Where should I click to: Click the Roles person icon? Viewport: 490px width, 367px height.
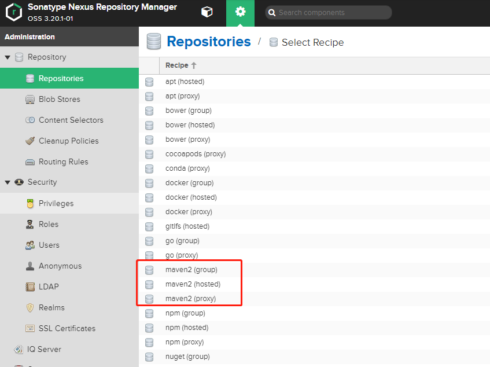pyautogui.click(x=30, y=224)
